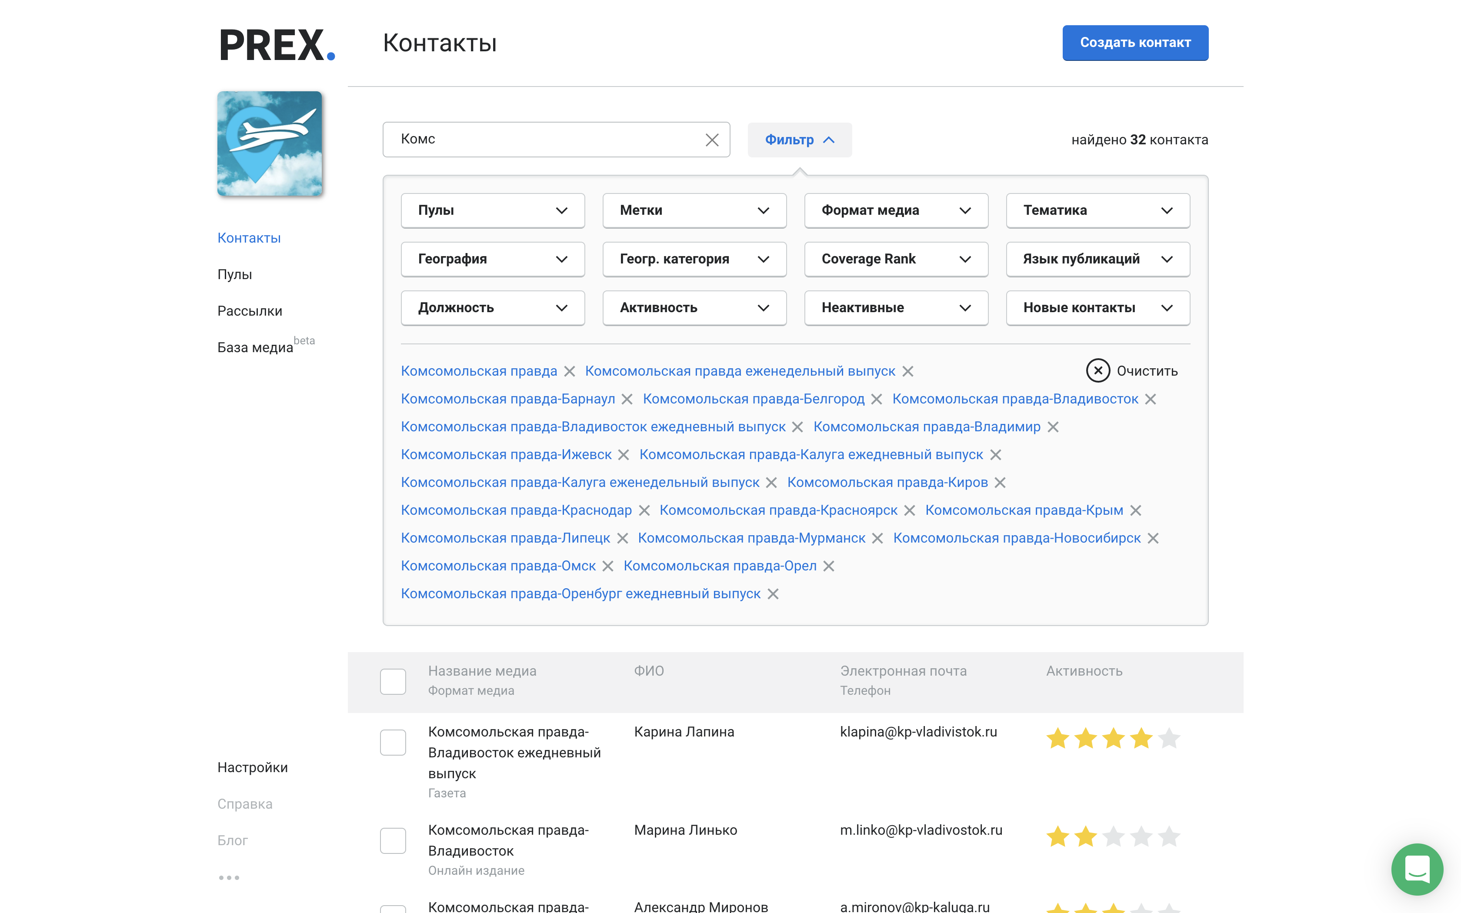Open the green chat support widget
1461x913 pixels.
pos(1417,869)
